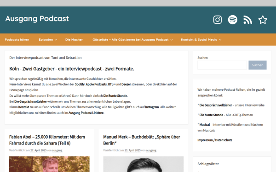Image resolution: width=276 pixels, height=172 pixels.
Task: Open the Instagram icon in header
Action: [218, 20]
